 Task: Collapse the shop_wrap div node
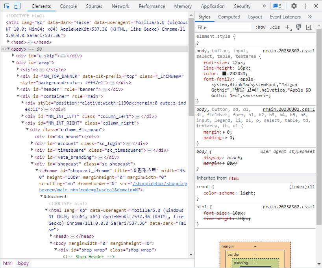[56, 250]
